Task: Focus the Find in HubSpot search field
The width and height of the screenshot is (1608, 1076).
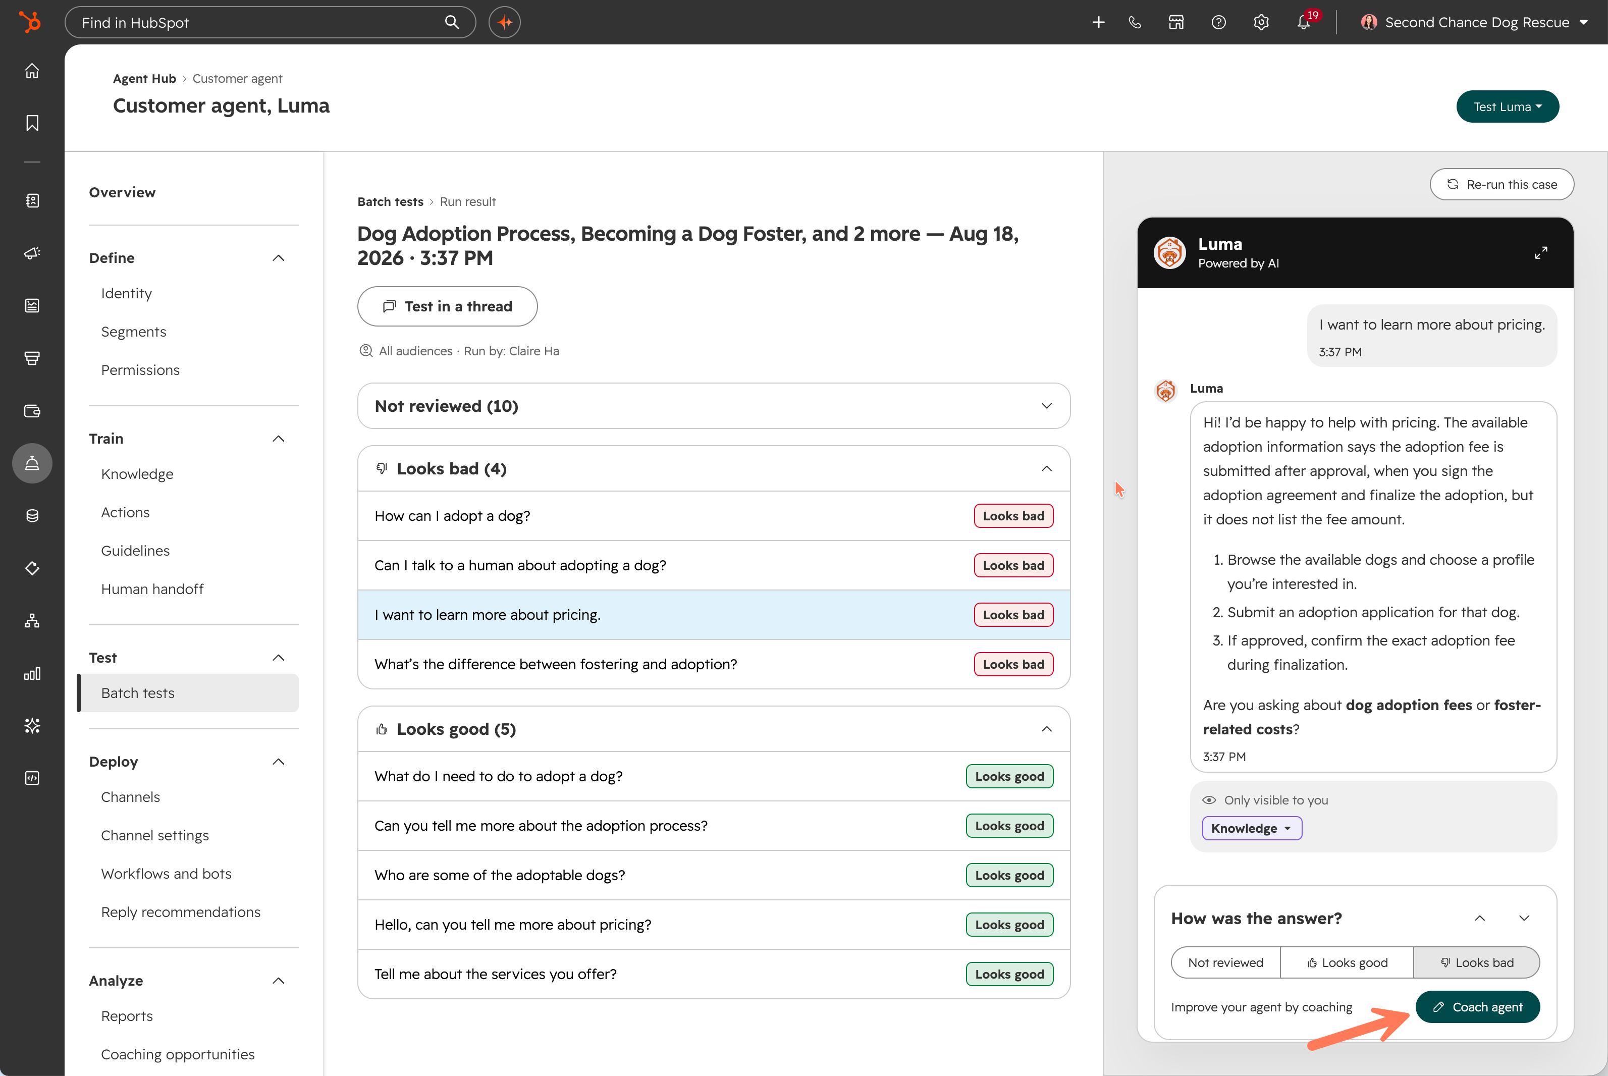Action: point(271,22)
